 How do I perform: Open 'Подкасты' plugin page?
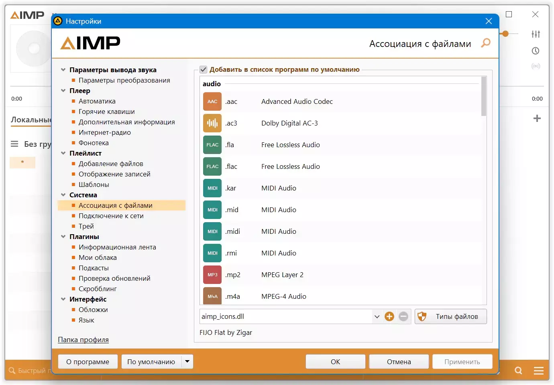coord(94,268)
